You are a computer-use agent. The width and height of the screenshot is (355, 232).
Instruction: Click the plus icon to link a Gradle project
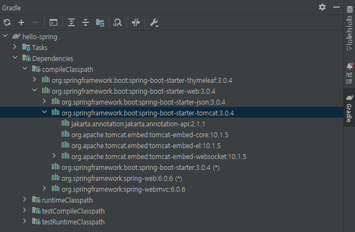[x=21, y=22]
